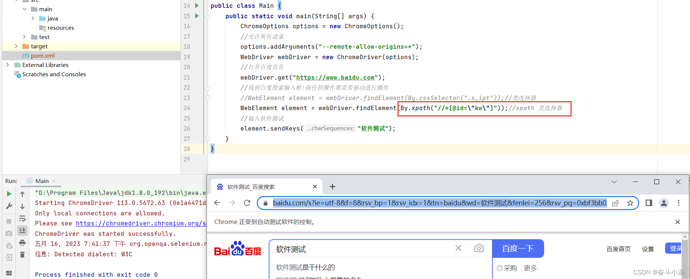The image size is (690, 279).
Task: Expand the target folder
Action: [16, 46]
